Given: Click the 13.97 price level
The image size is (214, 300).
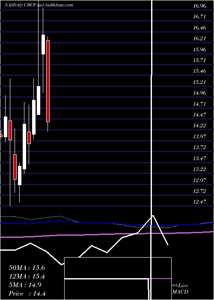Looking at the screenshot, I should [199, 137].
